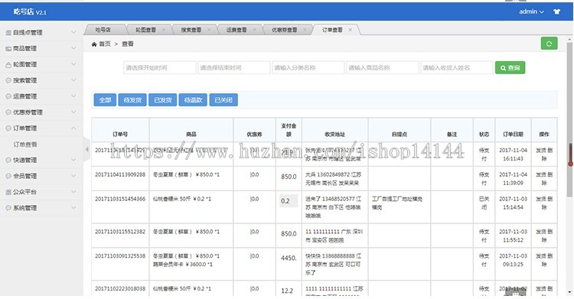
Task: Click the skin shirt icon in header
Action: [x=557, y=11]
